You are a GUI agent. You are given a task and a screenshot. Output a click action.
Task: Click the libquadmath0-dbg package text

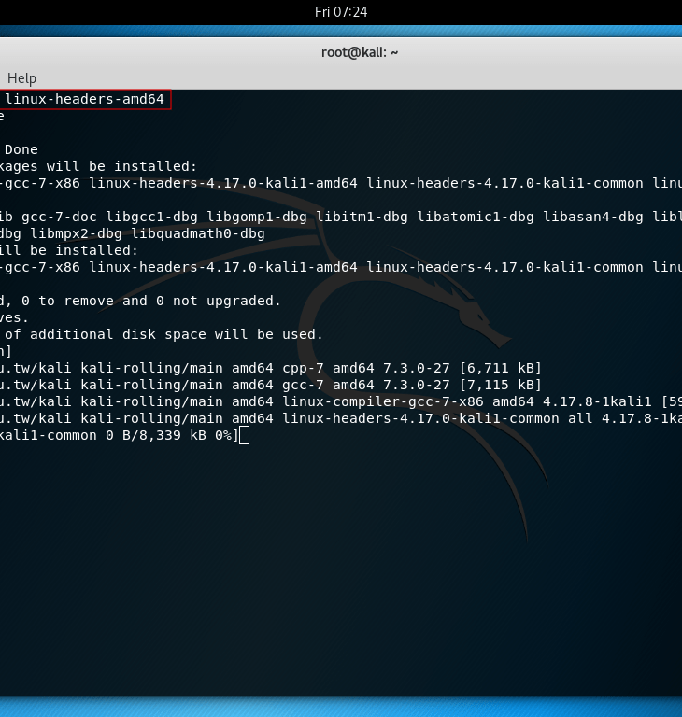point(198,233)
